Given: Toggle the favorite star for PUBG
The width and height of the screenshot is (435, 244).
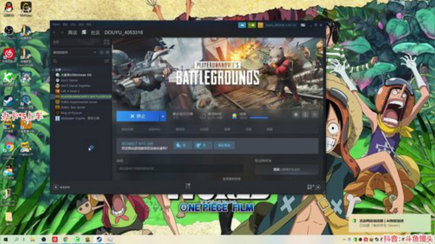Looking at the screenshot, I should (315, 115).
